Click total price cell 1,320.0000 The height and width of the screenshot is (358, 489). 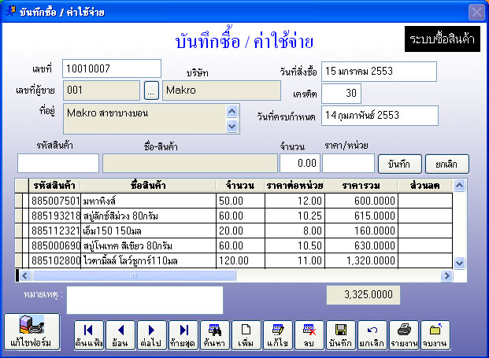361,260
